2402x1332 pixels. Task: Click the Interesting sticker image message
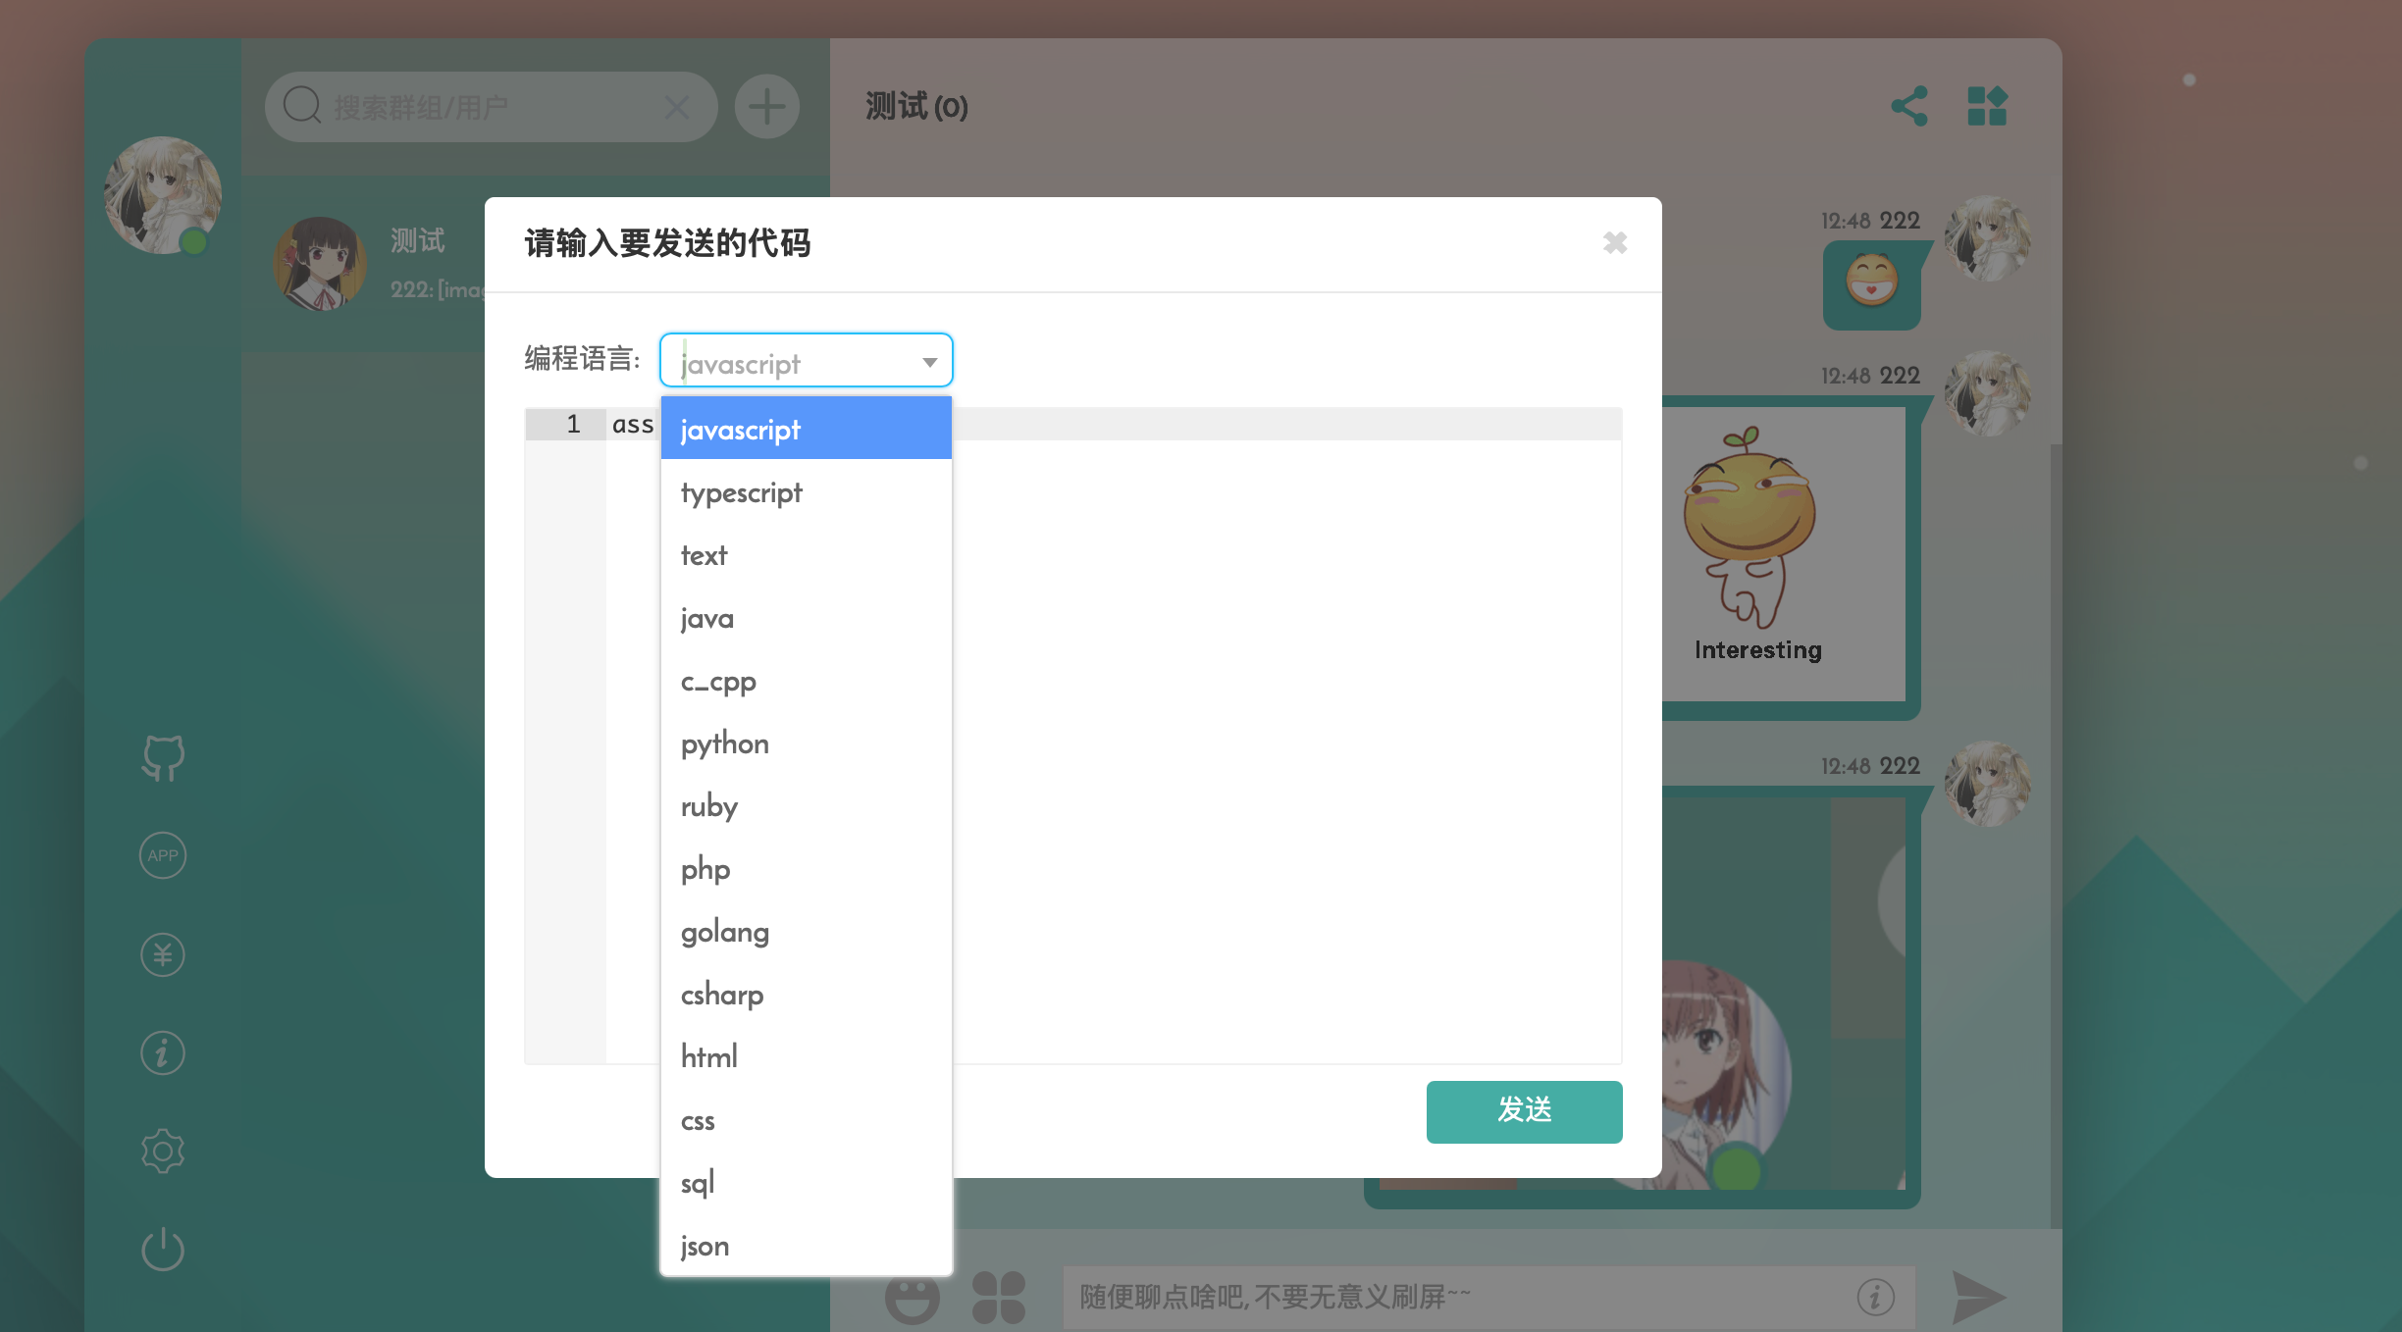[x=1756, y=549]
